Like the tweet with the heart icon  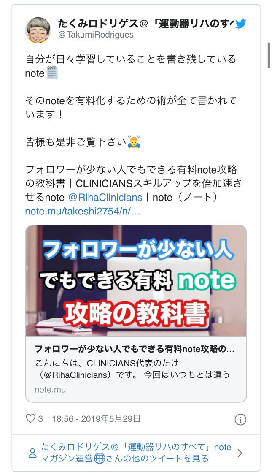pyautogui.click(x=30, y=419)
